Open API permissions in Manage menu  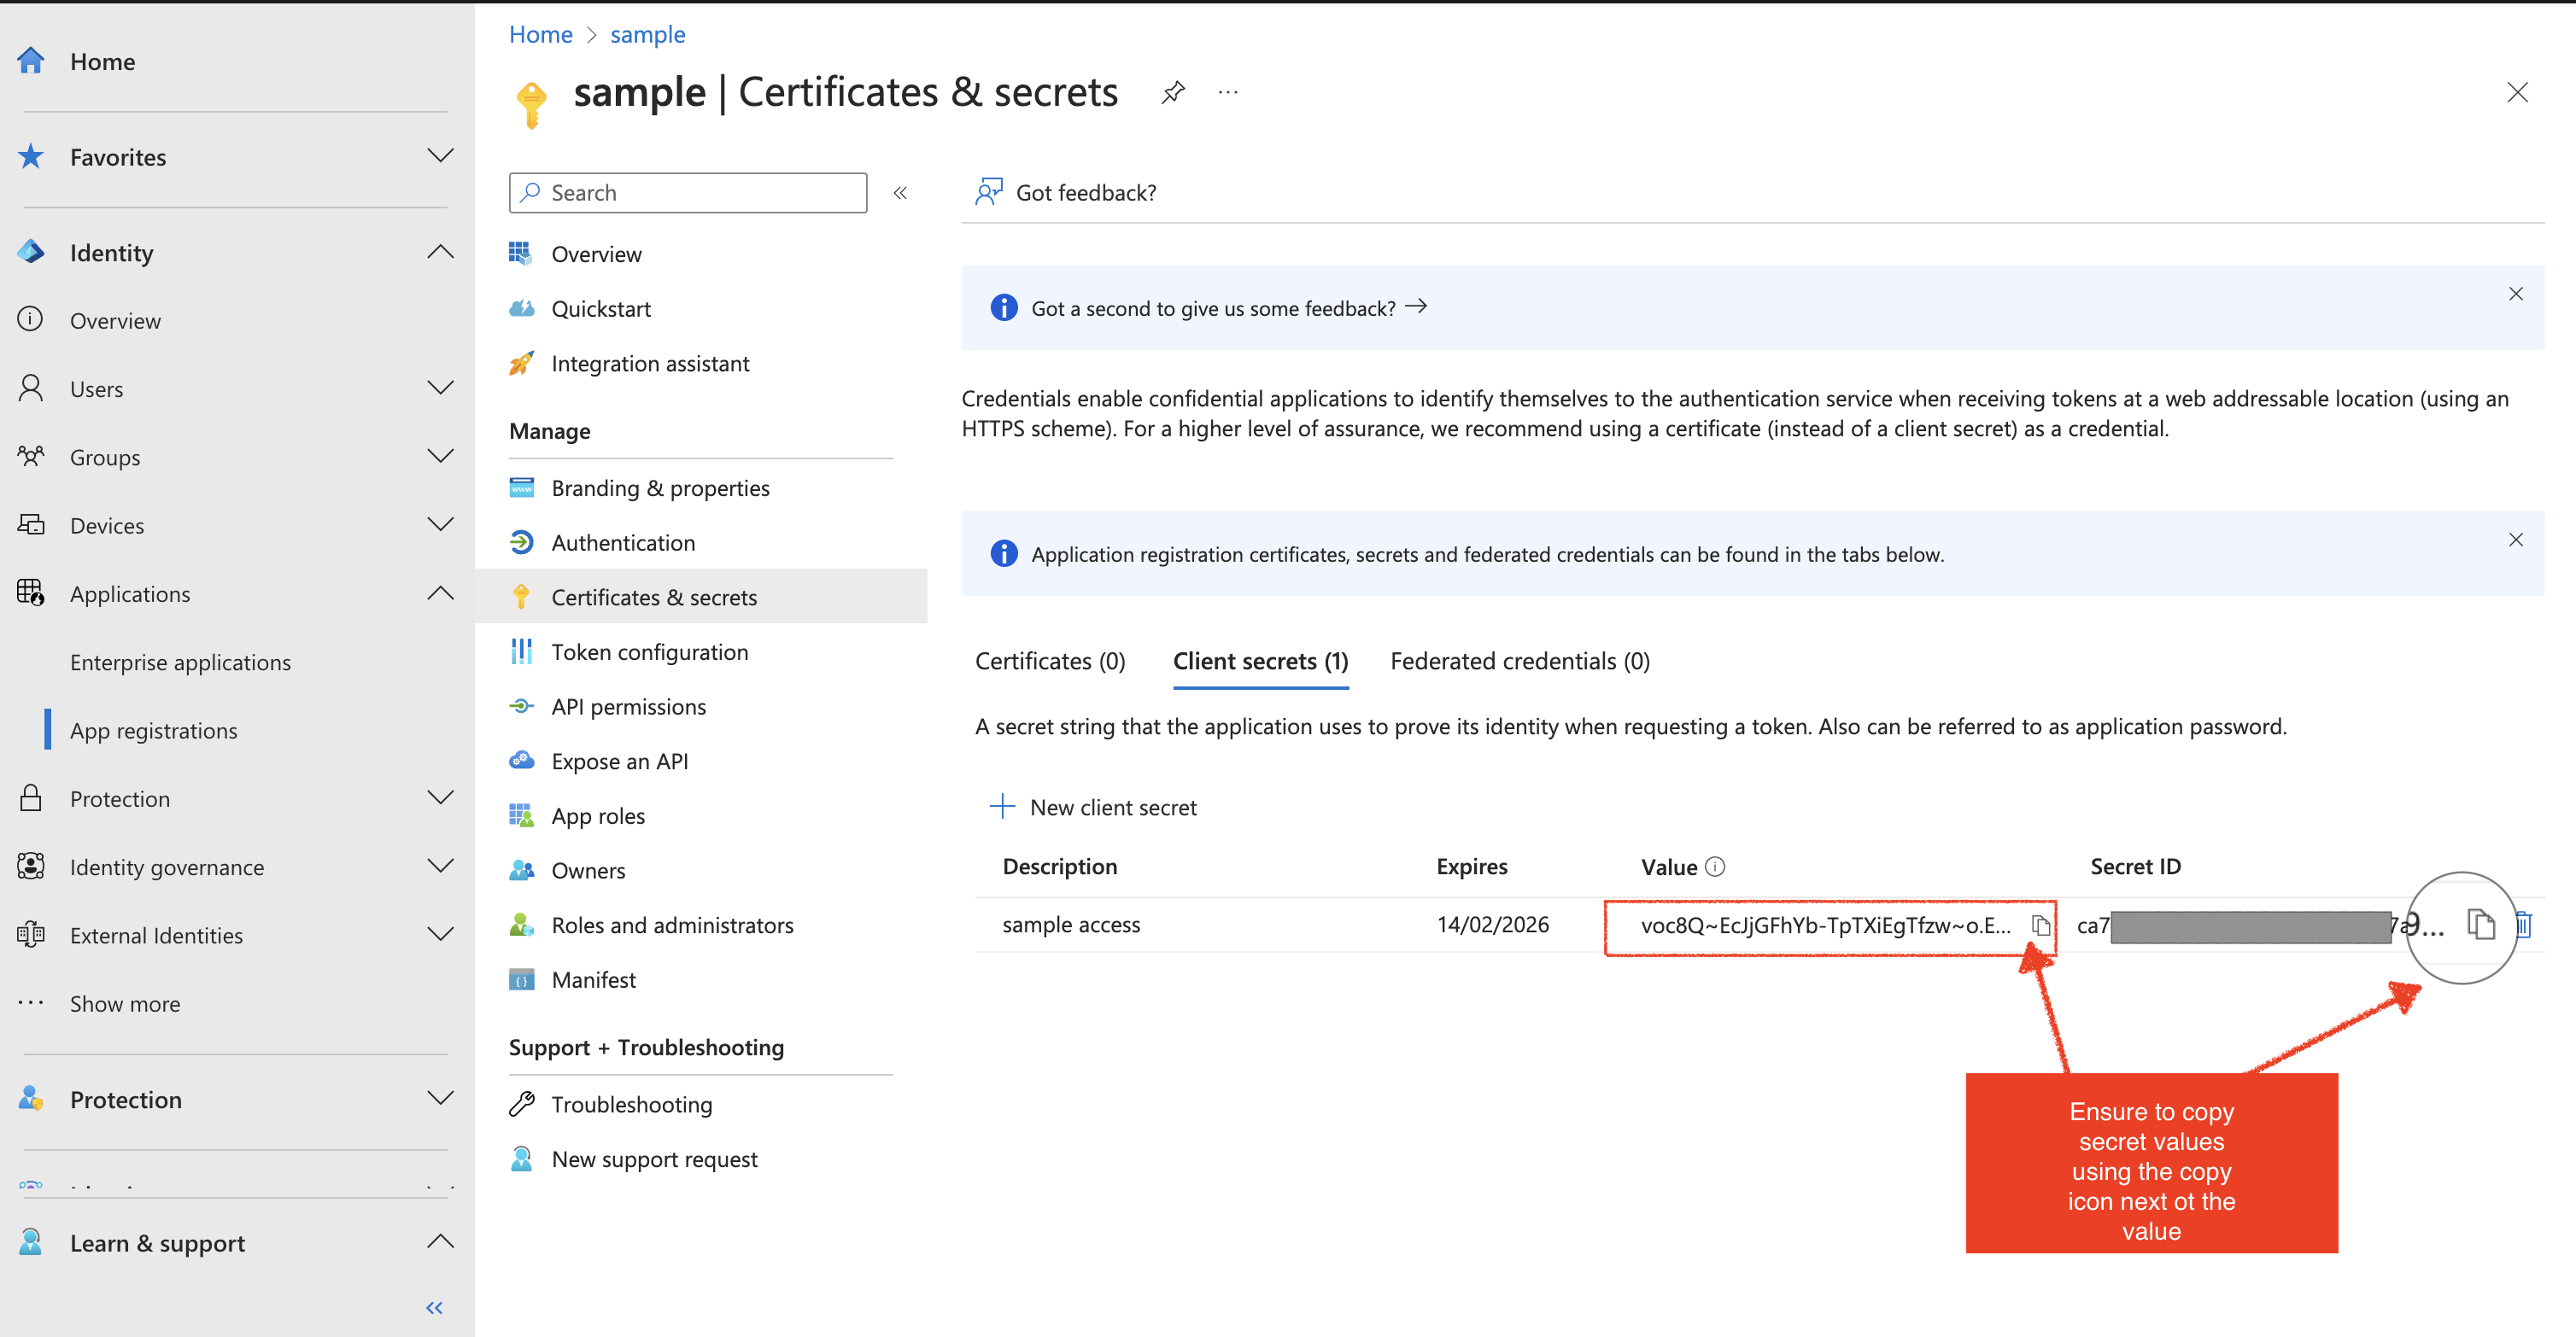tap(628, 706)
